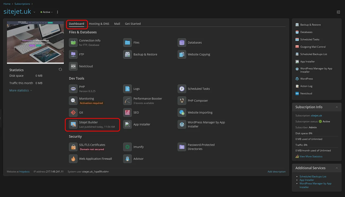
Task: Open the Sitejet Builder icon
Action: (x=73, y=124)
